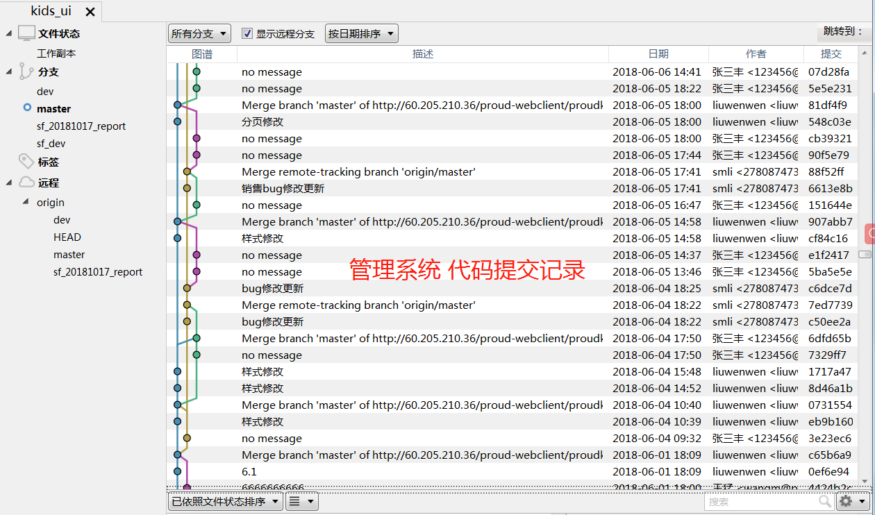The image size is (875, 515).
Task: Collapse the 分支 section in sidebar
Action: click(9, 71)
